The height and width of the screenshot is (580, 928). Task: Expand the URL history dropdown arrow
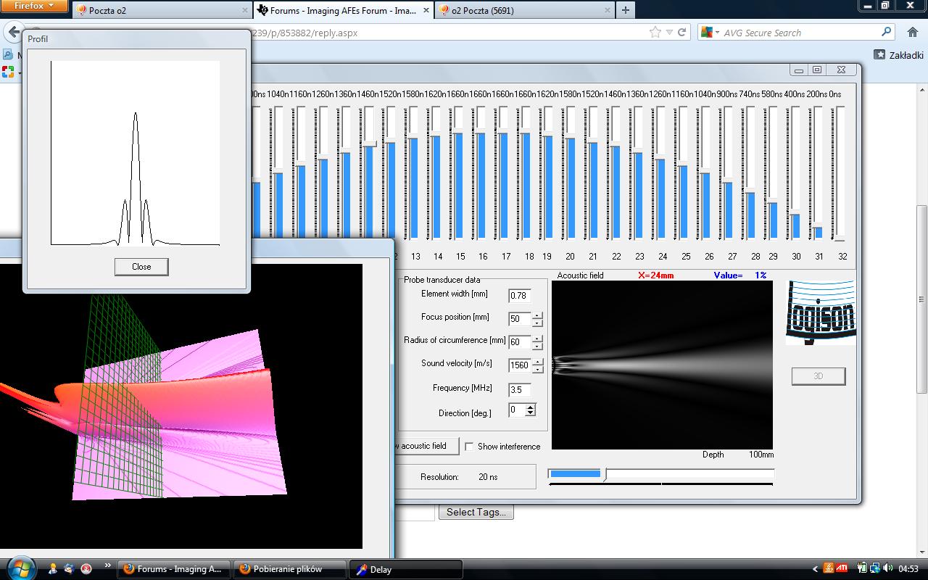pos(669,33)
